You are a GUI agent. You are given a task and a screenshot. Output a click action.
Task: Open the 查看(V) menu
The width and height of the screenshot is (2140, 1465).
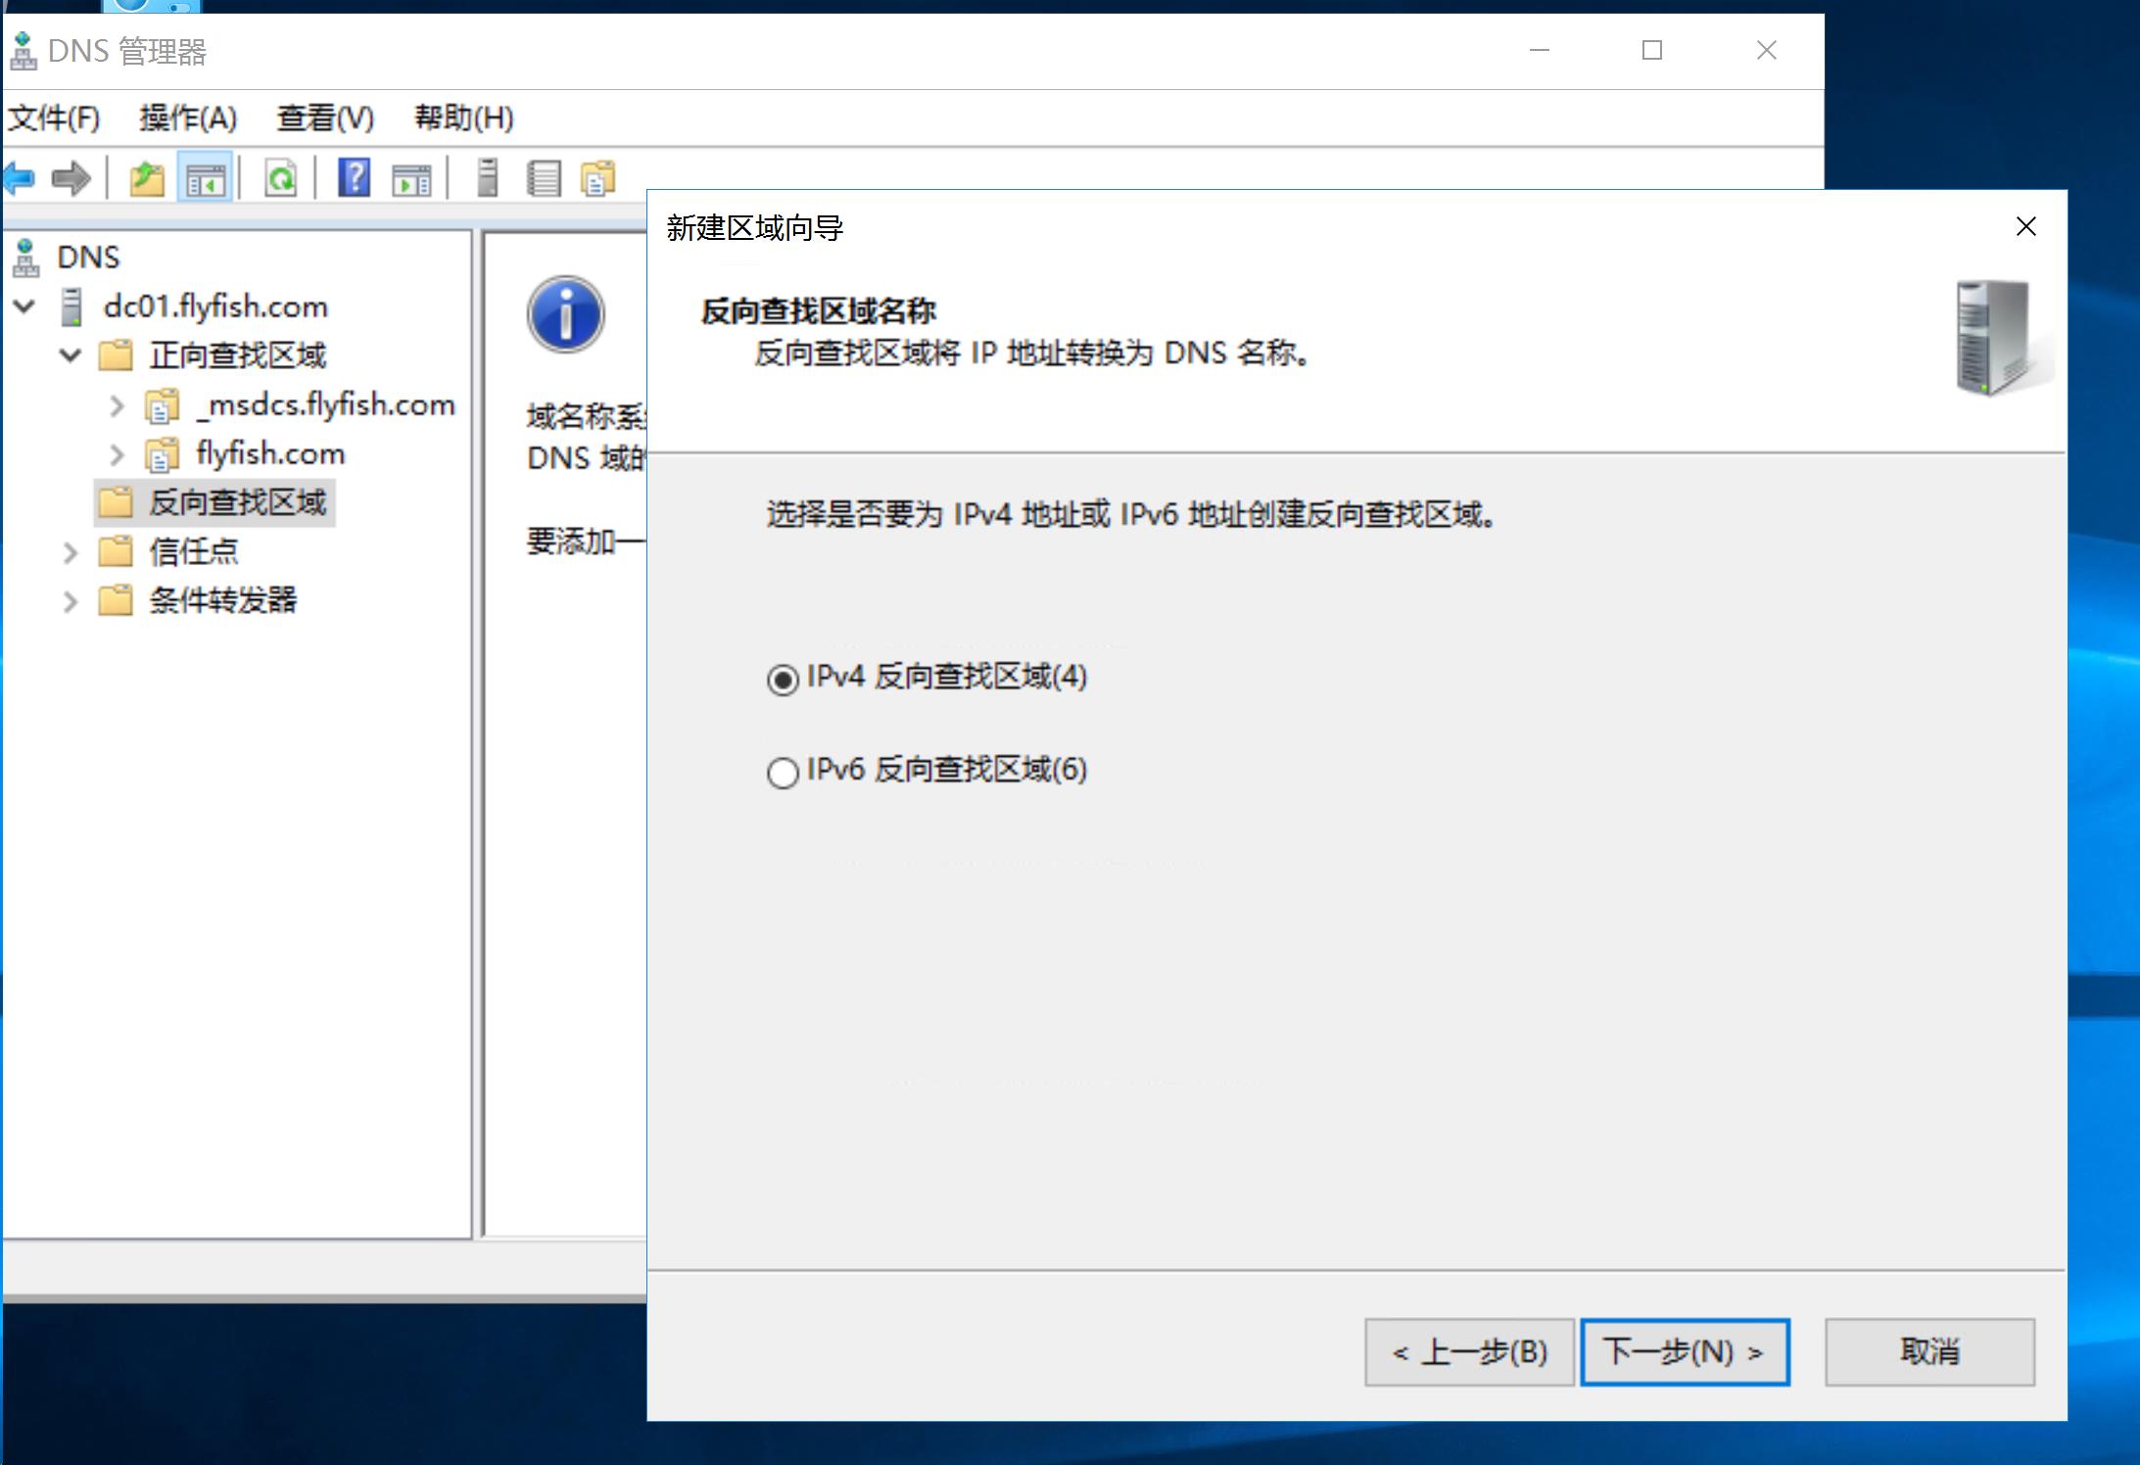point(325,118)
